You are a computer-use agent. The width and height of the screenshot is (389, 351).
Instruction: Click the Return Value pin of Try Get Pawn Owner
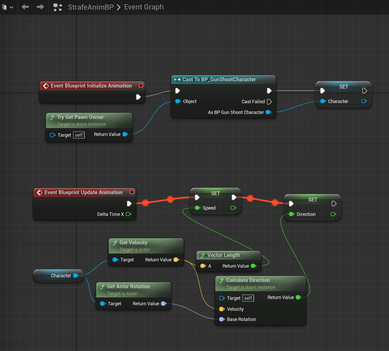point(125,134)
